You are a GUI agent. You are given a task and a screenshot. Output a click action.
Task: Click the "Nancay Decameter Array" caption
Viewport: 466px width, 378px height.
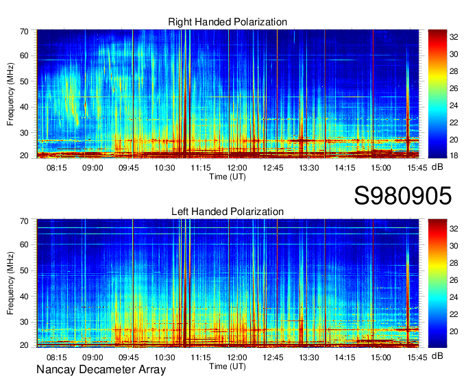[x=101, y=370]
